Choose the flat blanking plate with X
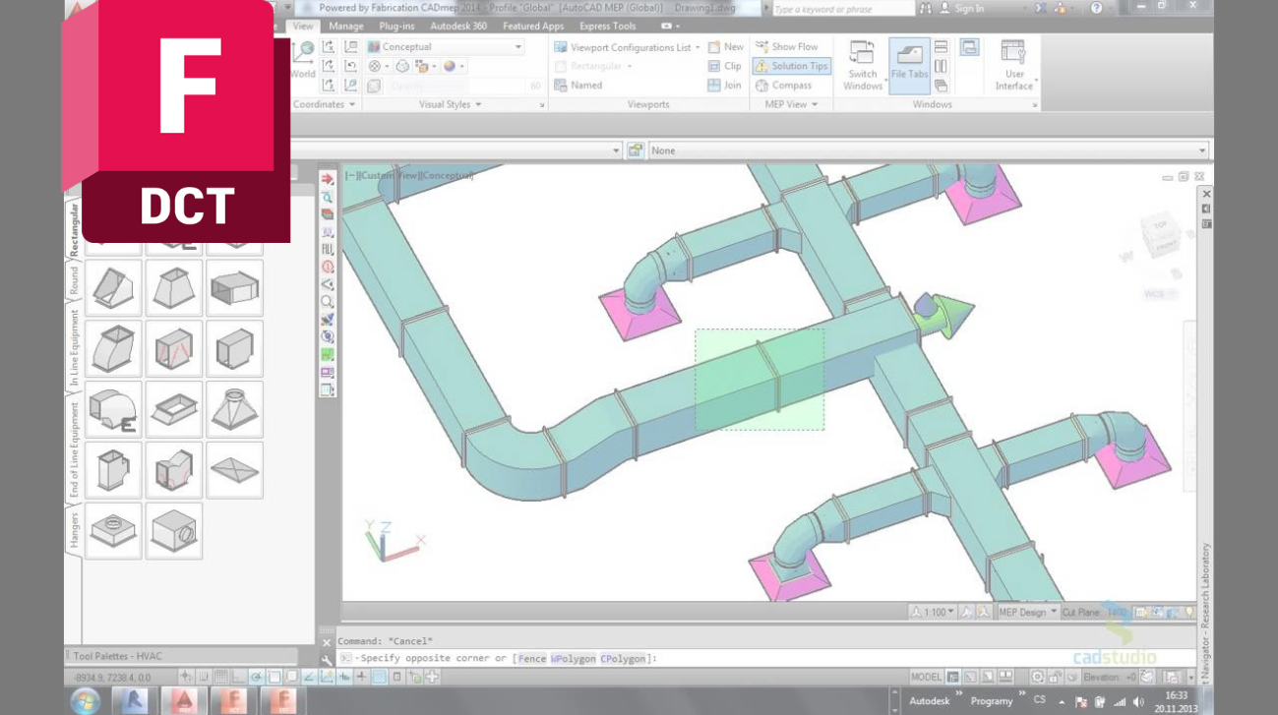The image size is (1278, 715). [234, 470]
